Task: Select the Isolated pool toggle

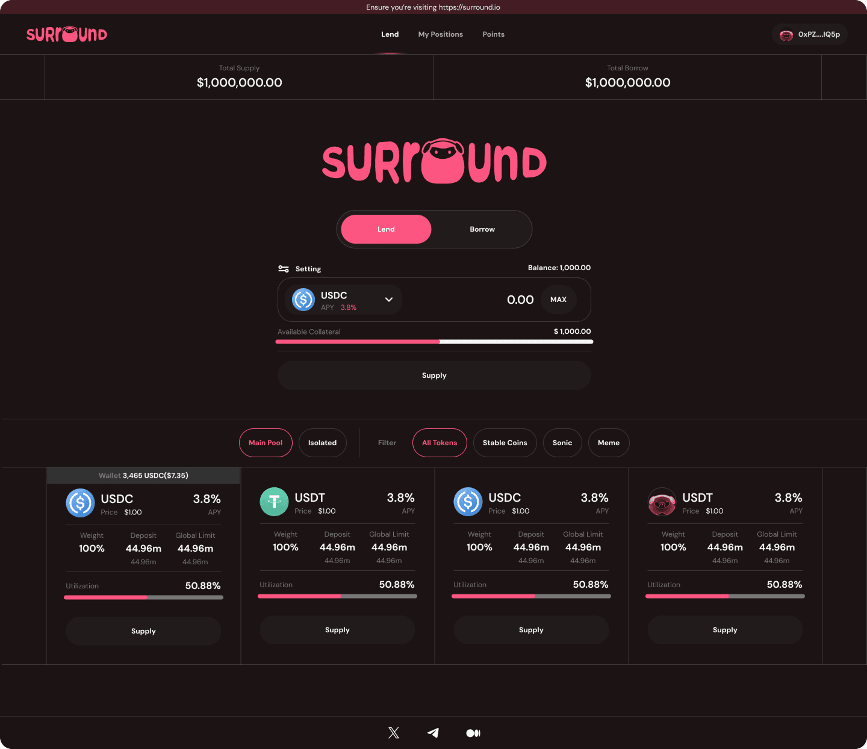Action: coord(322,443)
